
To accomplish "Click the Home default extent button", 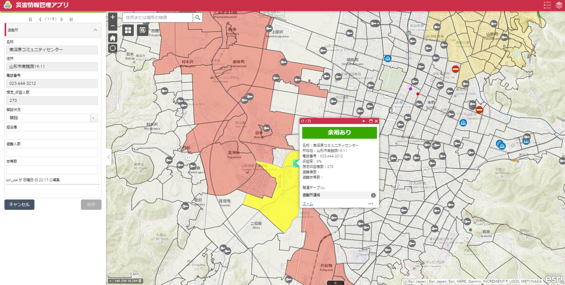I will (x=113, y=38).
